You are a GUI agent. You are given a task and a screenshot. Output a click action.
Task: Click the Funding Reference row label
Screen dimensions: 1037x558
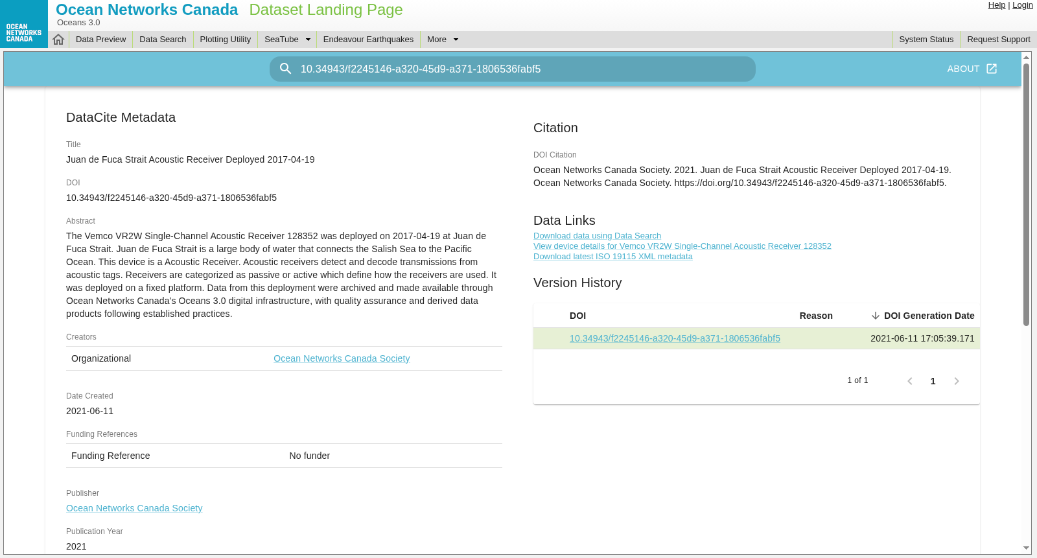pyautogui.click(x=110, y=456)
